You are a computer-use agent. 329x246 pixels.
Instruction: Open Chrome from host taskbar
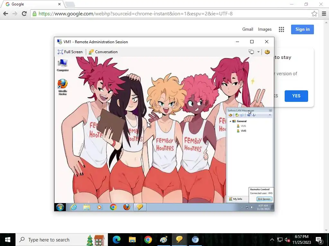[x=148, y=240]
